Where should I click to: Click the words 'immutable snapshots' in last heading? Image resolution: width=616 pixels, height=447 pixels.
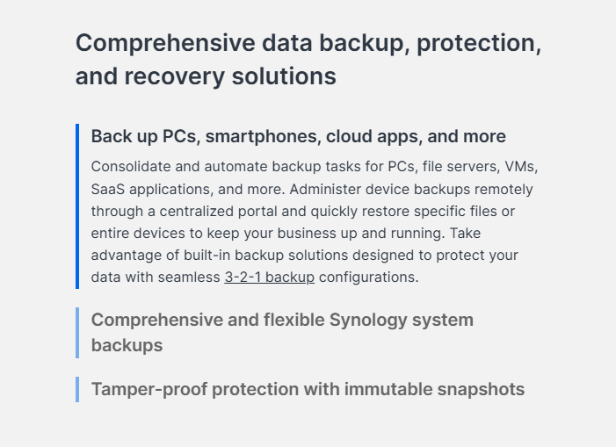coord(434,389)
